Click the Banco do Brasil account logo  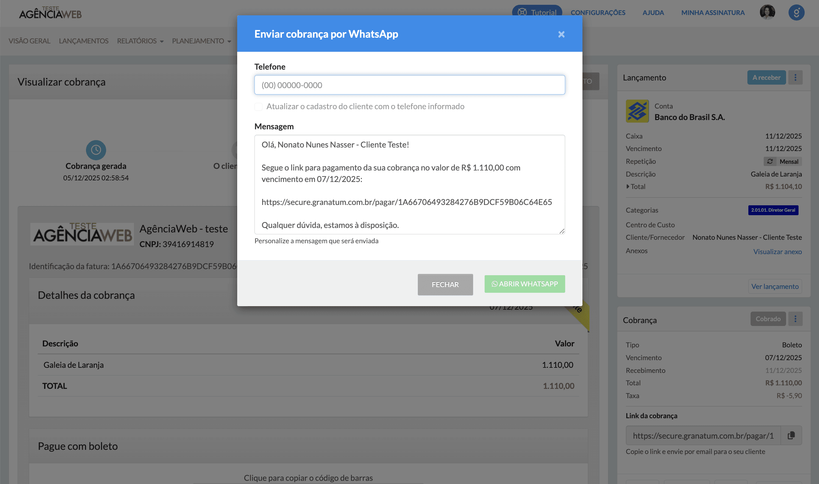tap(637, 111)
